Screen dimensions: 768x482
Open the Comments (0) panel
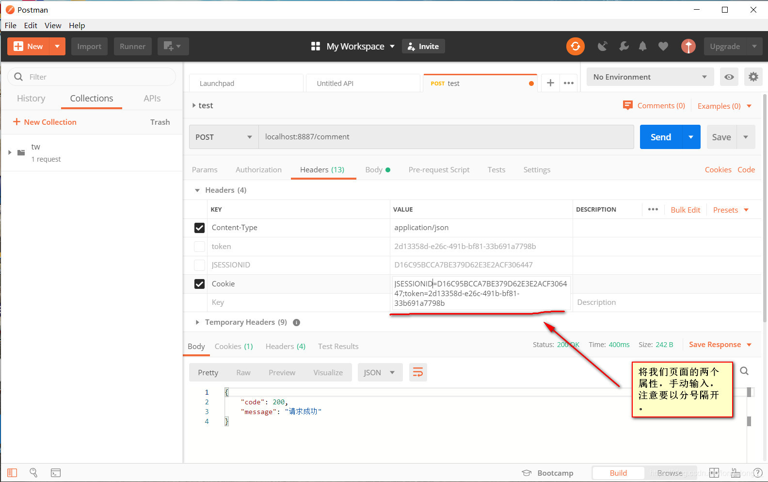click(x=654, y=105)
